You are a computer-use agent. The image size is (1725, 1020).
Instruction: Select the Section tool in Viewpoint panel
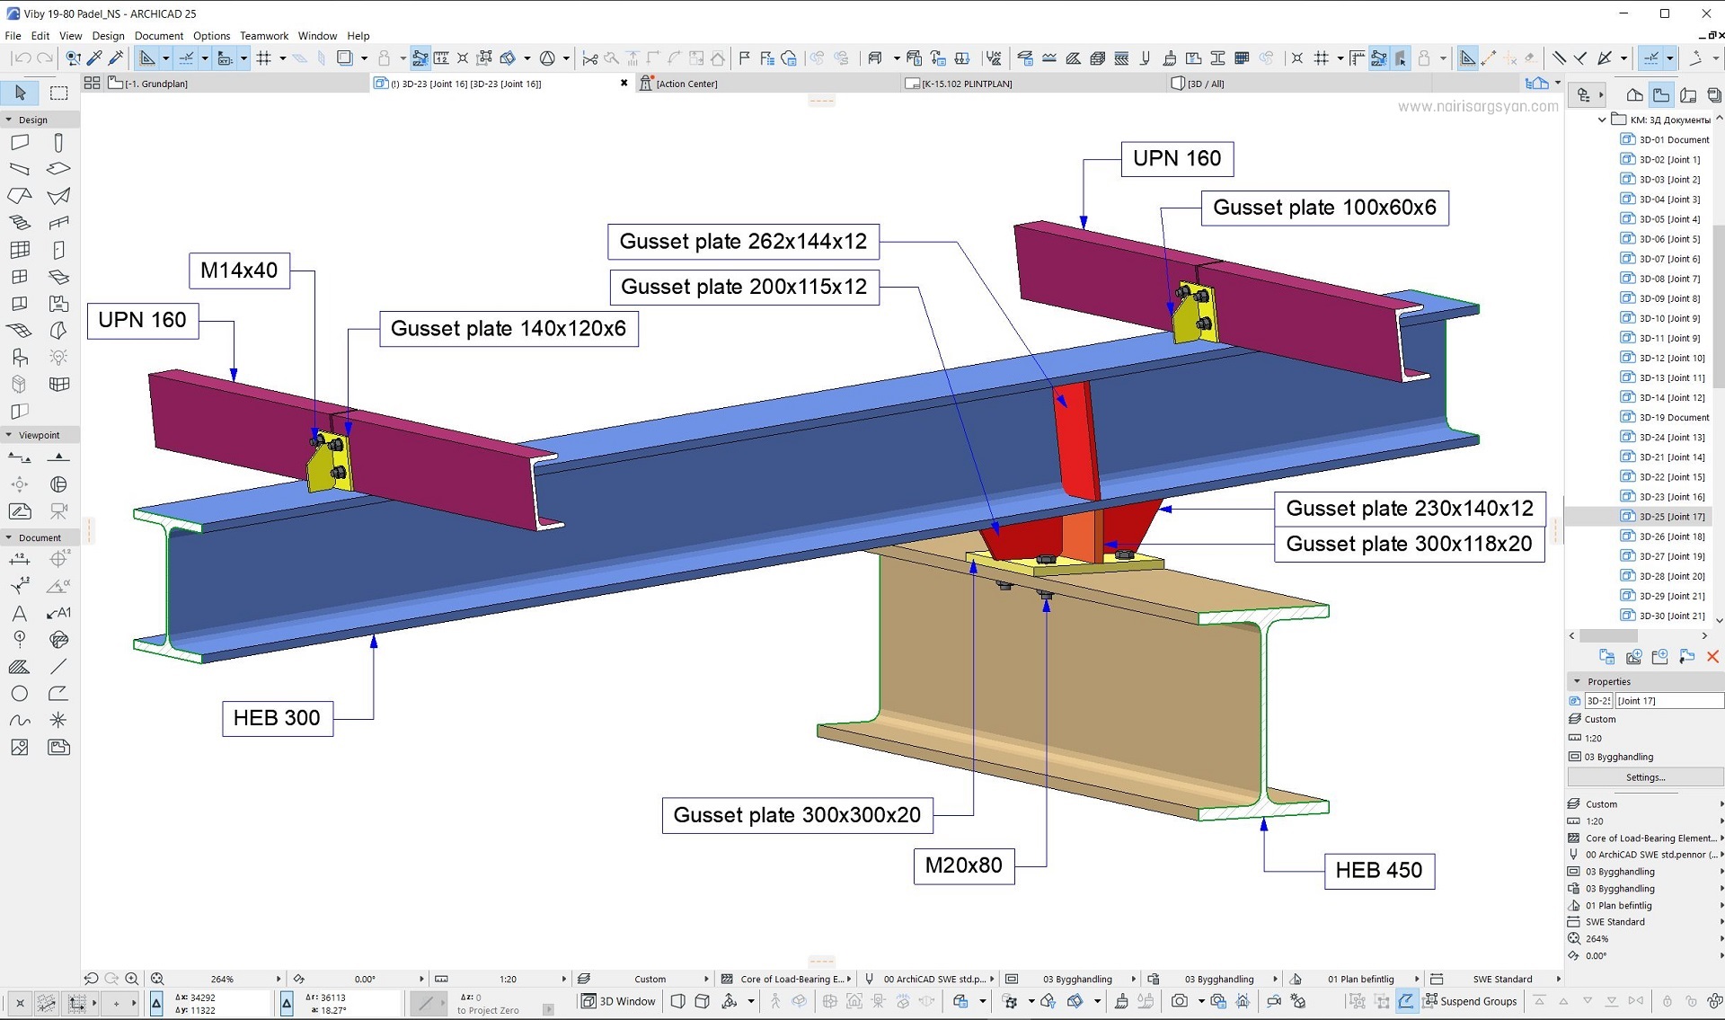click(x=20, y=457)
